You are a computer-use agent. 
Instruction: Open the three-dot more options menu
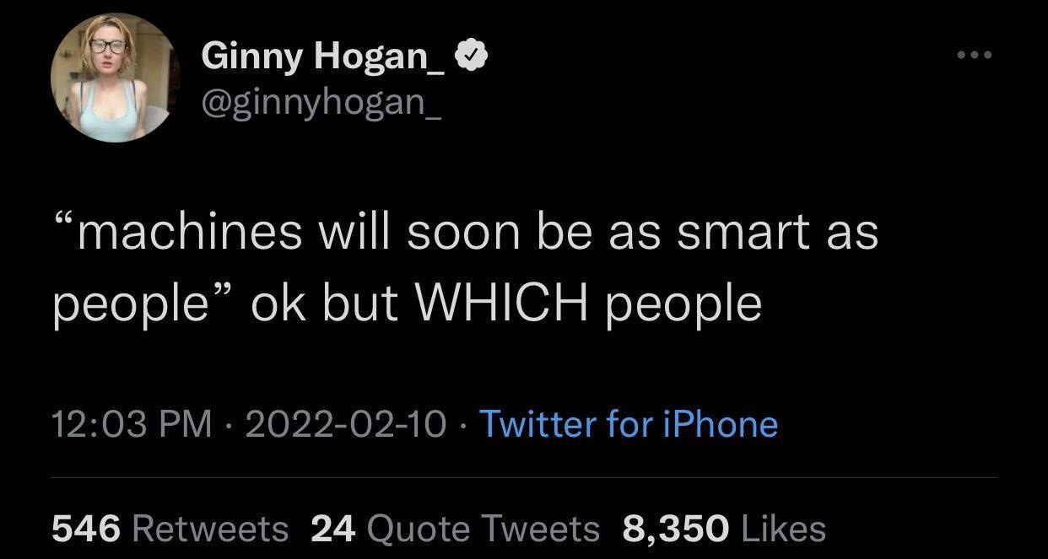[975, 56]
